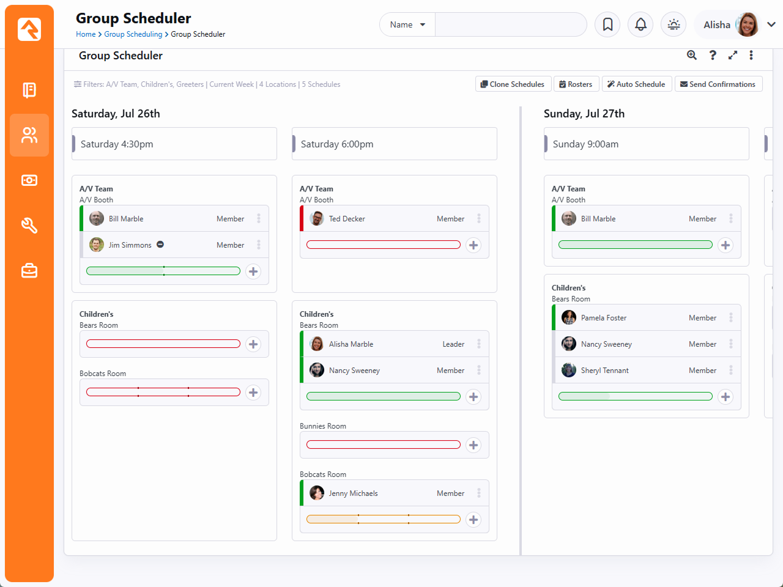Click the search text input field
The height and width of the screenshot is (587, 783).
click(511, 24)
